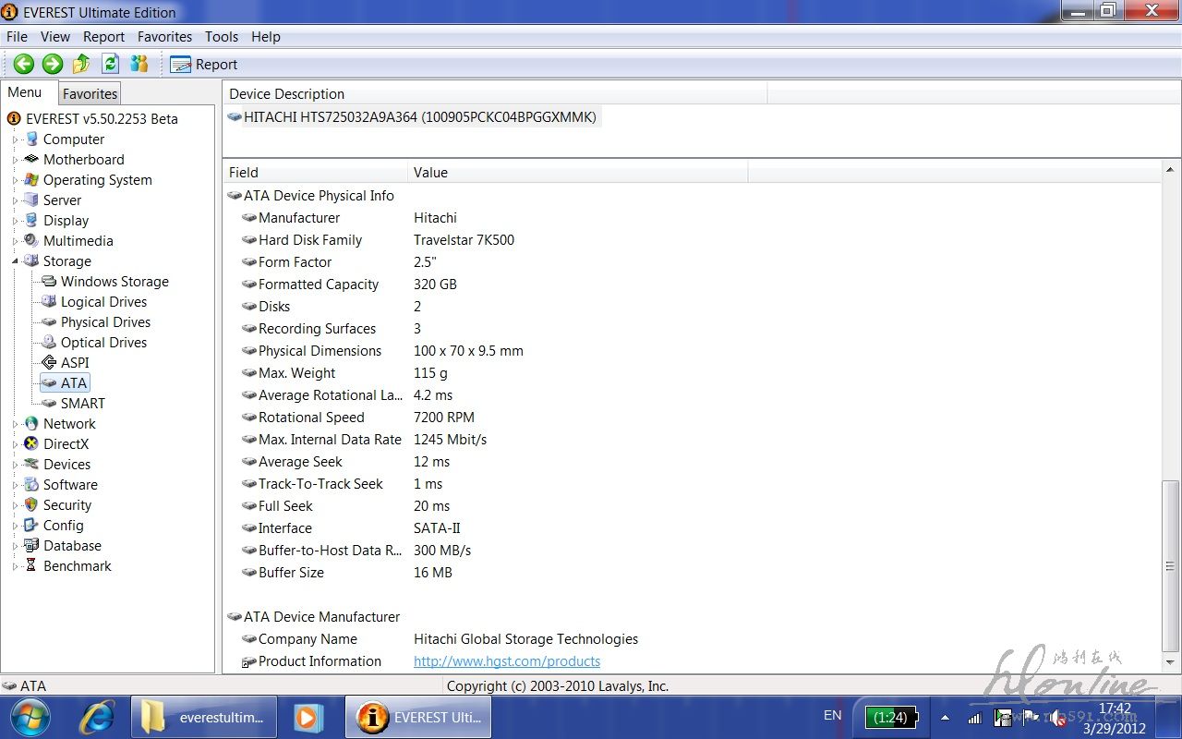1182x739 pixels.
Task: Click the green Back arrow toolbar icon
Action: point(24,64)
